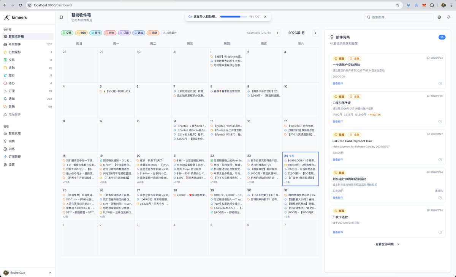Click 查看邮件 on 一卡通账户变动通知 card
The image size is (456, 277).
click(x=338, y=83)
